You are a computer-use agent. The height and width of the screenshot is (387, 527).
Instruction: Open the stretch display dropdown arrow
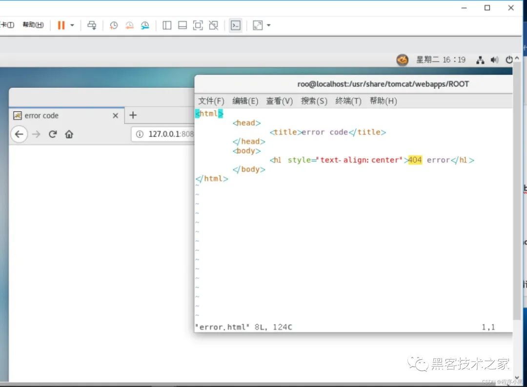click(268, 25)
